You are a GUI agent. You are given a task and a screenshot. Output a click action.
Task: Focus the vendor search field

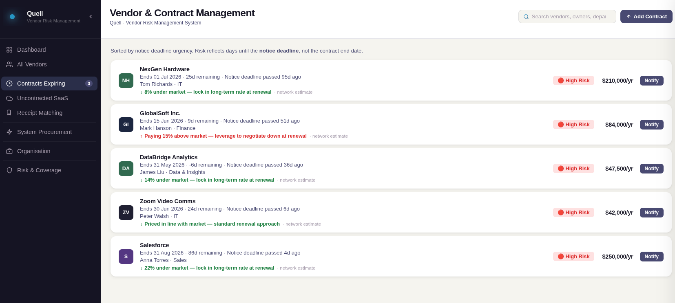pos(567,17)
